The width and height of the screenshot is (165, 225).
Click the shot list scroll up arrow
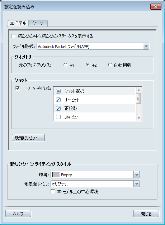tap(139, 90)
